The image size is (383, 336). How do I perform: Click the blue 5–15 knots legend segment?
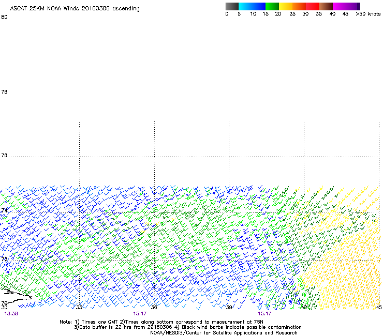(252, 6)
